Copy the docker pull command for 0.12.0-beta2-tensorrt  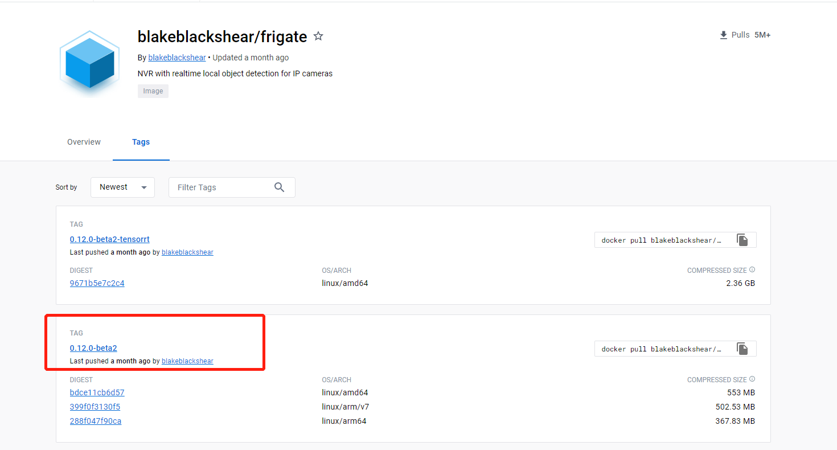pyautogui.click(x=742, y=240)
